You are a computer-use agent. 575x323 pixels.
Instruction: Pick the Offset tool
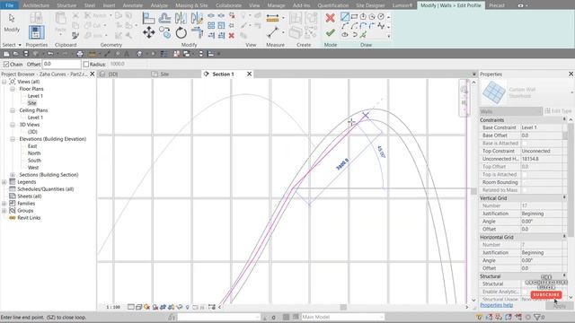click(x=164, y=18)
